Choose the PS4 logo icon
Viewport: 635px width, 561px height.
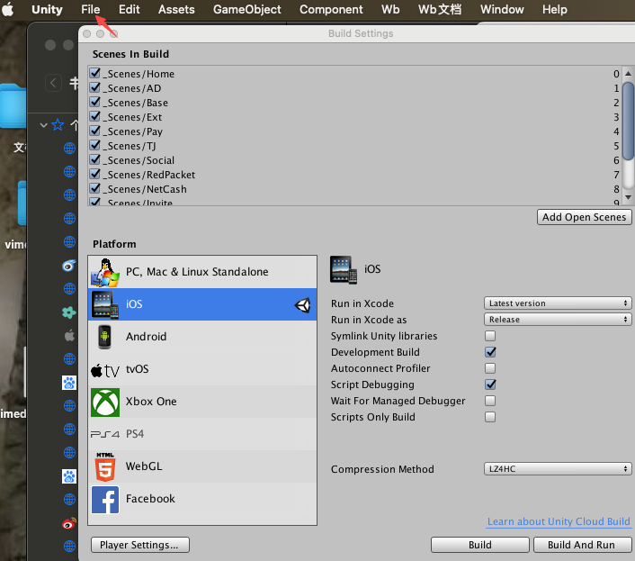105,434
